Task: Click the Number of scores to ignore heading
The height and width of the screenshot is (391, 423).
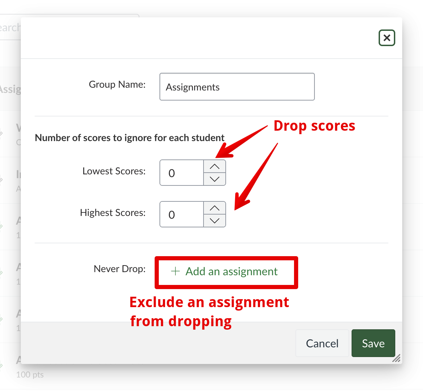Action: click(130, 138)
